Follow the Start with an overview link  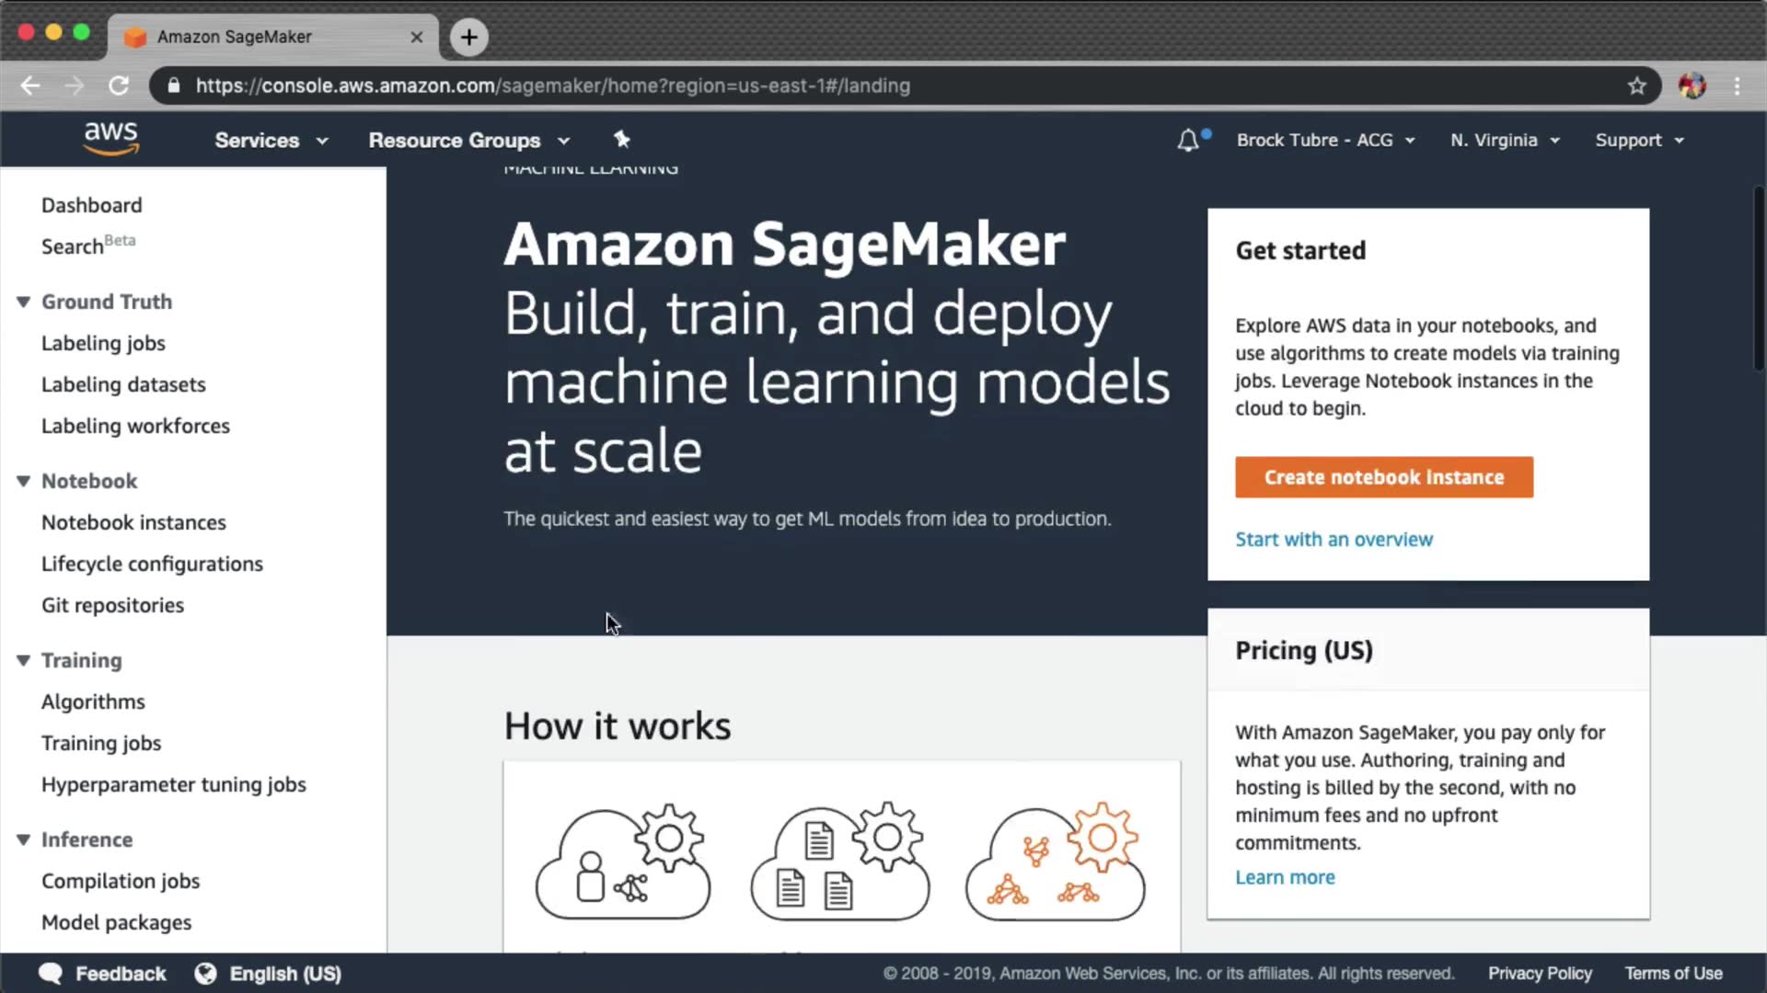point(1334,540)
